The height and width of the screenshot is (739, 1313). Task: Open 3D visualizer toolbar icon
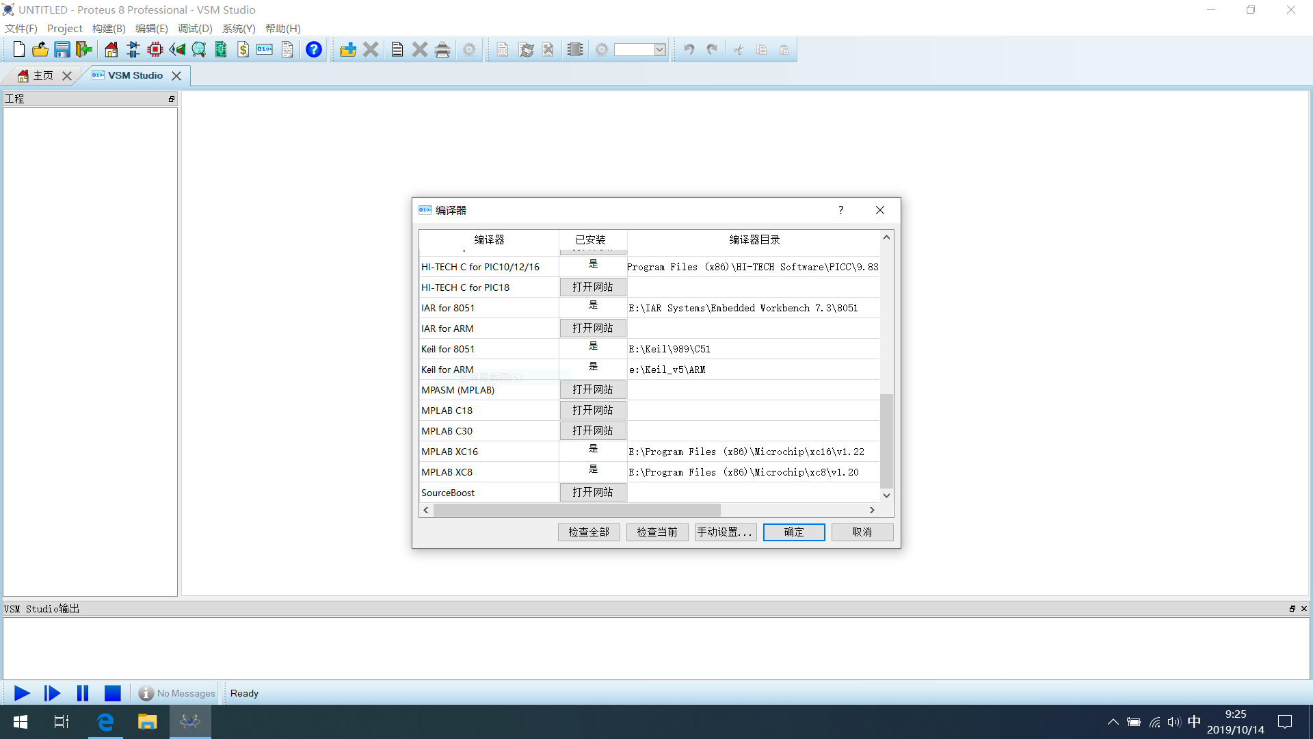pyautogui.click(x=177, y=49)
